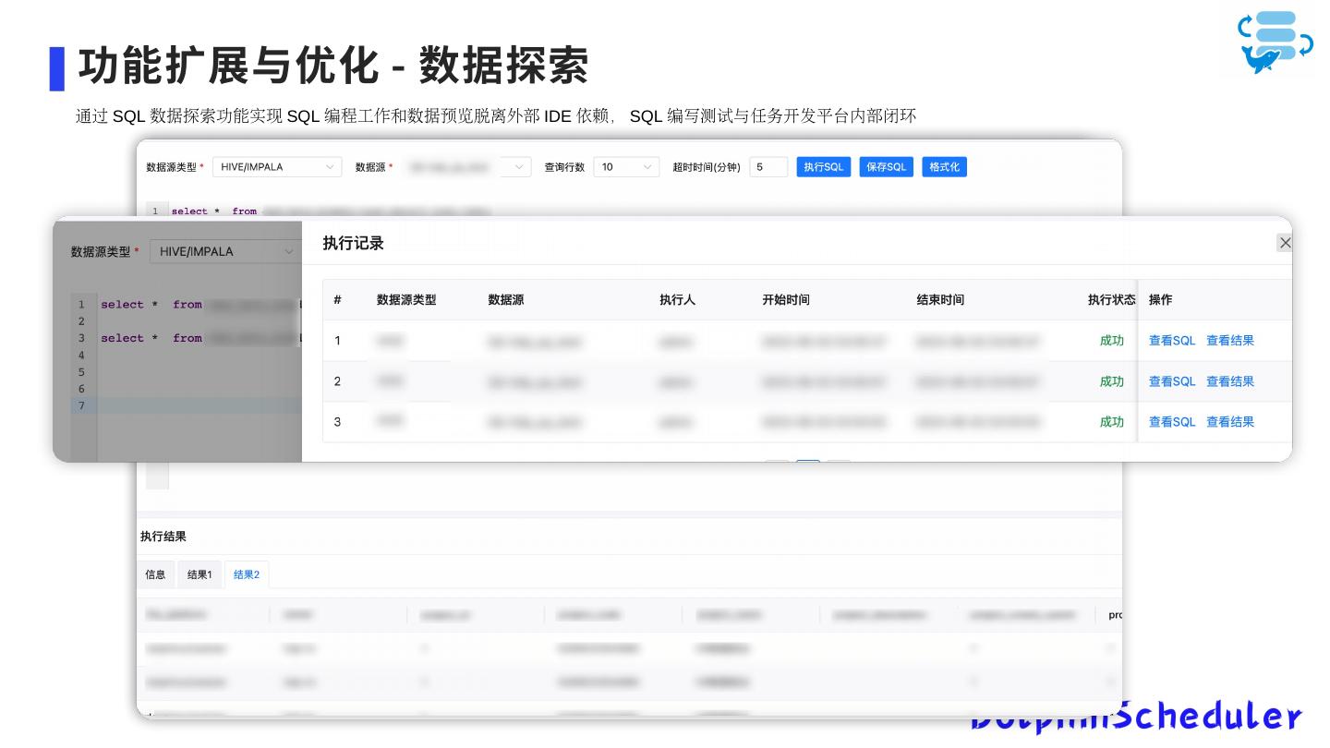Click the slide title 功能扩展与优化 - 数据探索
The height and width of the screenshot is (748, 1330).
(333, 66)
